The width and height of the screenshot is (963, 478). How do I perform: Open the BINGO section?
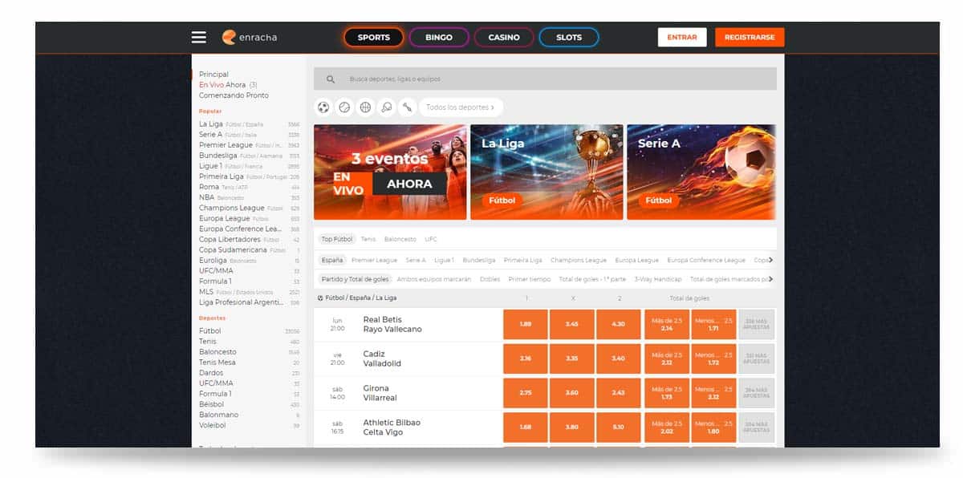click(439, 37)
